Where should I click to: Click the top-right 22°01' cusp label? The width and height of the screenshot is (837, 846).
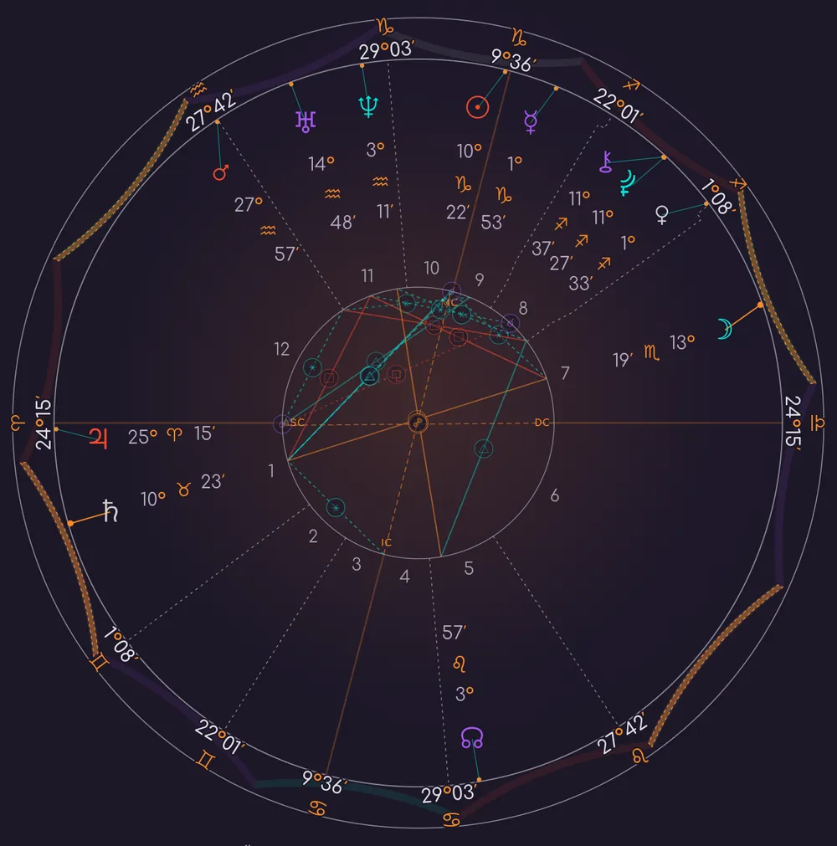click(618, 105)
